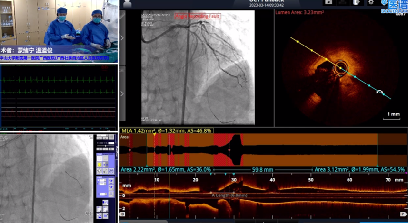Click the A Length (6.0mm) annotation
Screen dimensions: 408x223
[229, 195]
